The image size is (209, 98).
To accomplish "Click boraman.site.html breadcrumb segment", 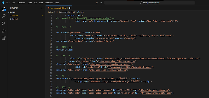I will [67, 12].
